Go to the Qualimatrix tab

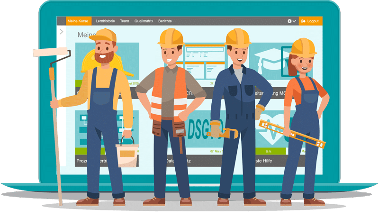(x=144, y=21)
